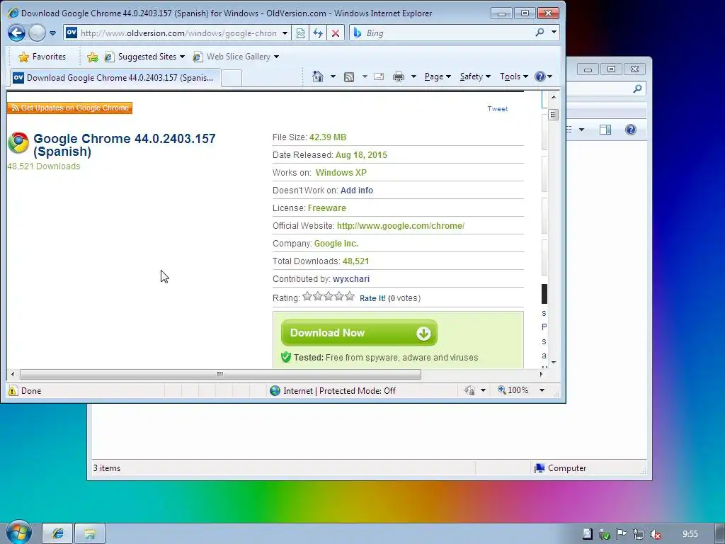725x544 pixels.
Task: Open the Safety menu
Action: 475,76
